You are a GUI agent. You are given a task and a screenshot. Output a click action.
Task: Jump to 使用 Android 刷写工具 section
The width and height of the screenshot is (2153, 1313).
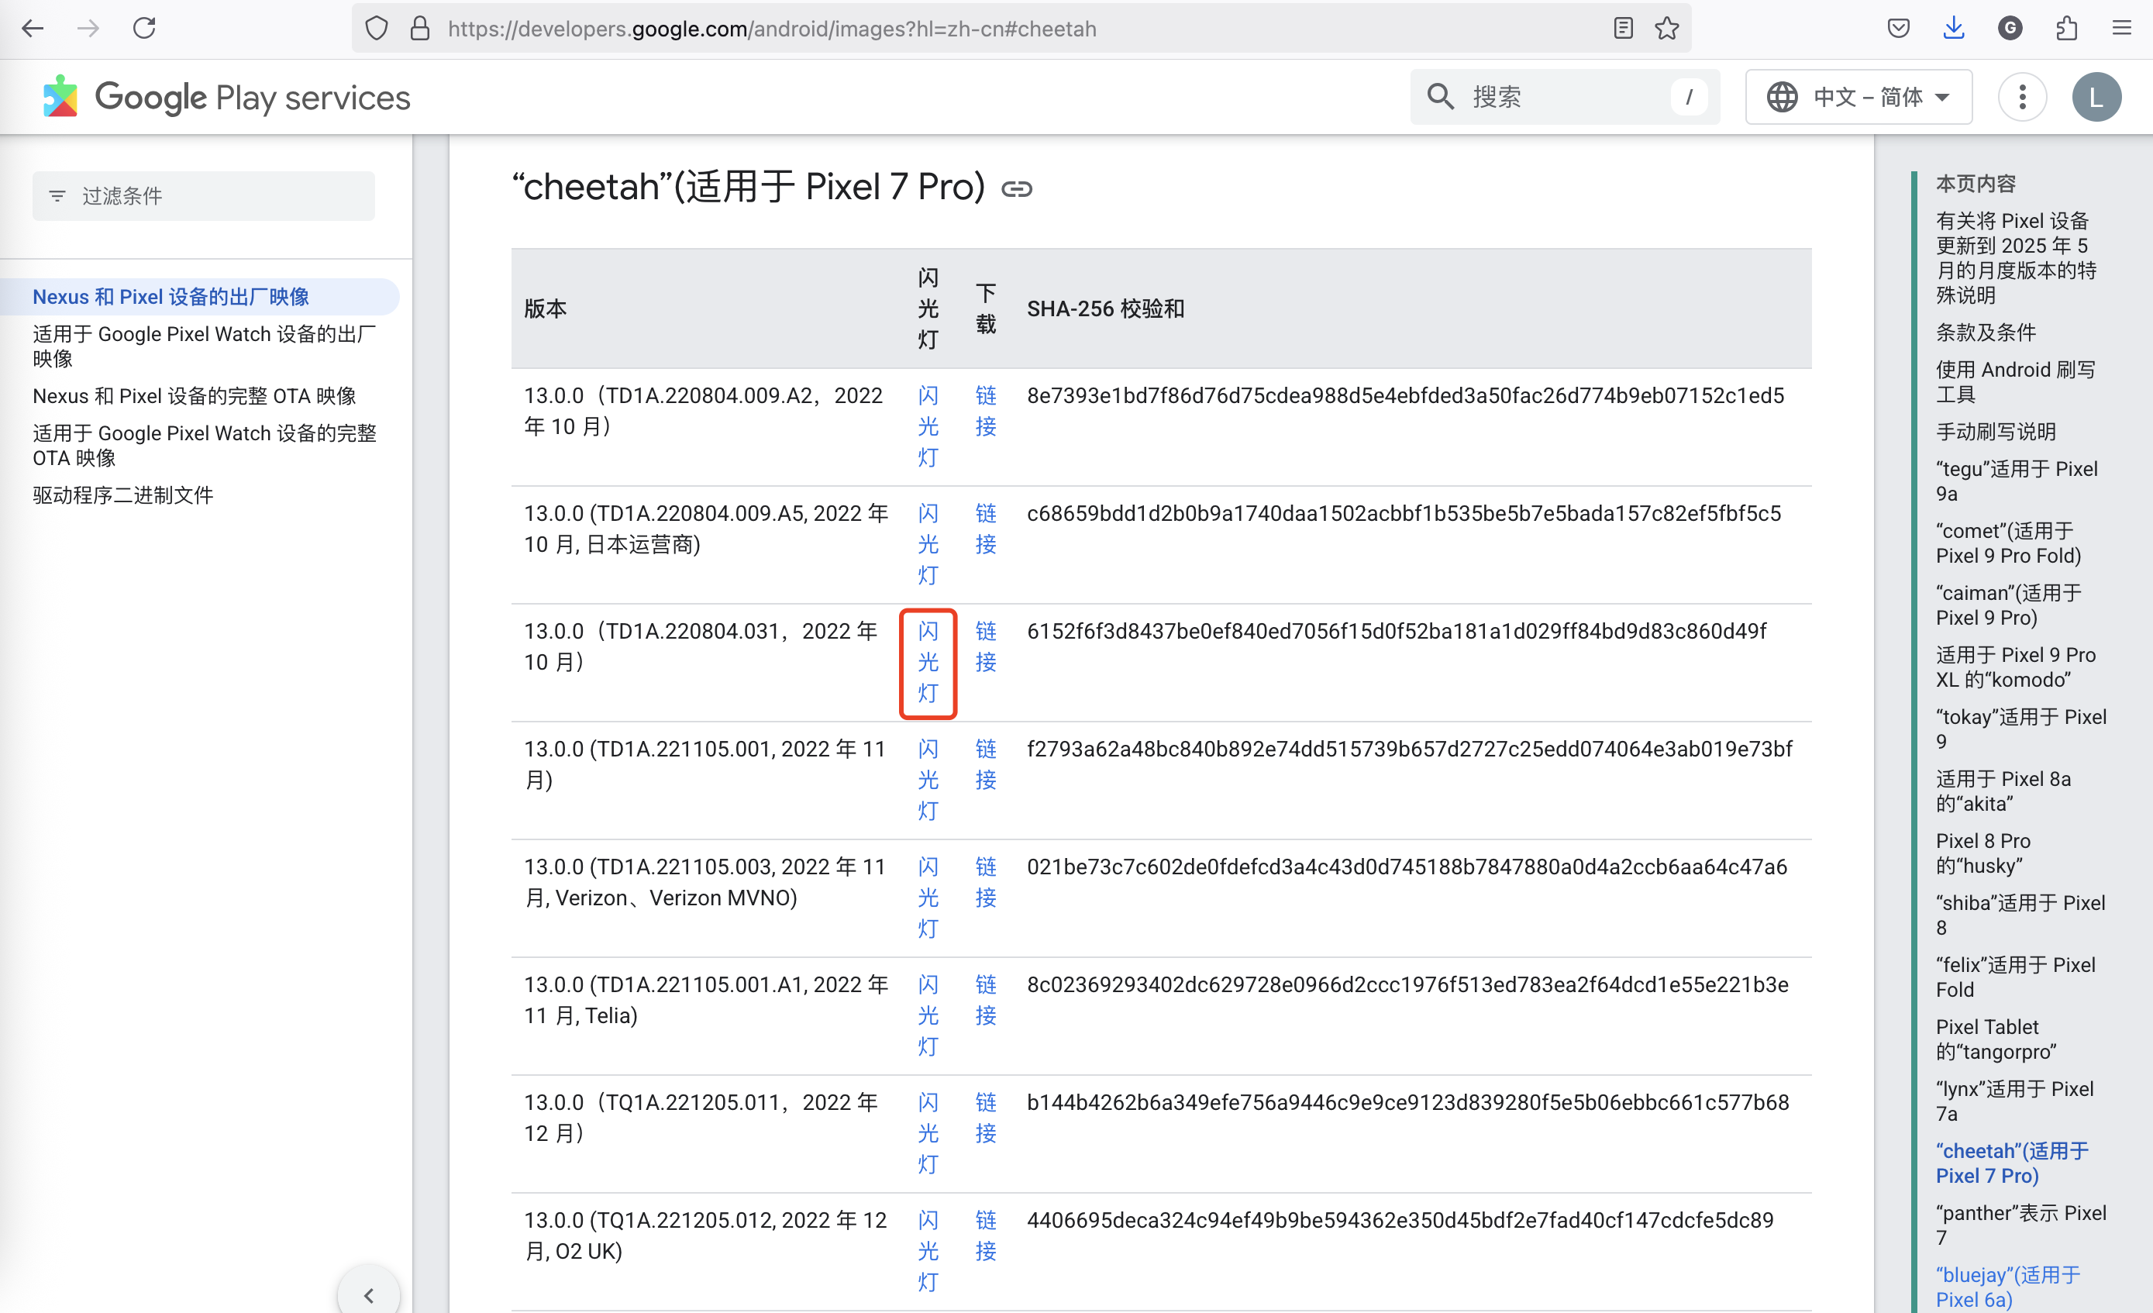coord(2015,383)
